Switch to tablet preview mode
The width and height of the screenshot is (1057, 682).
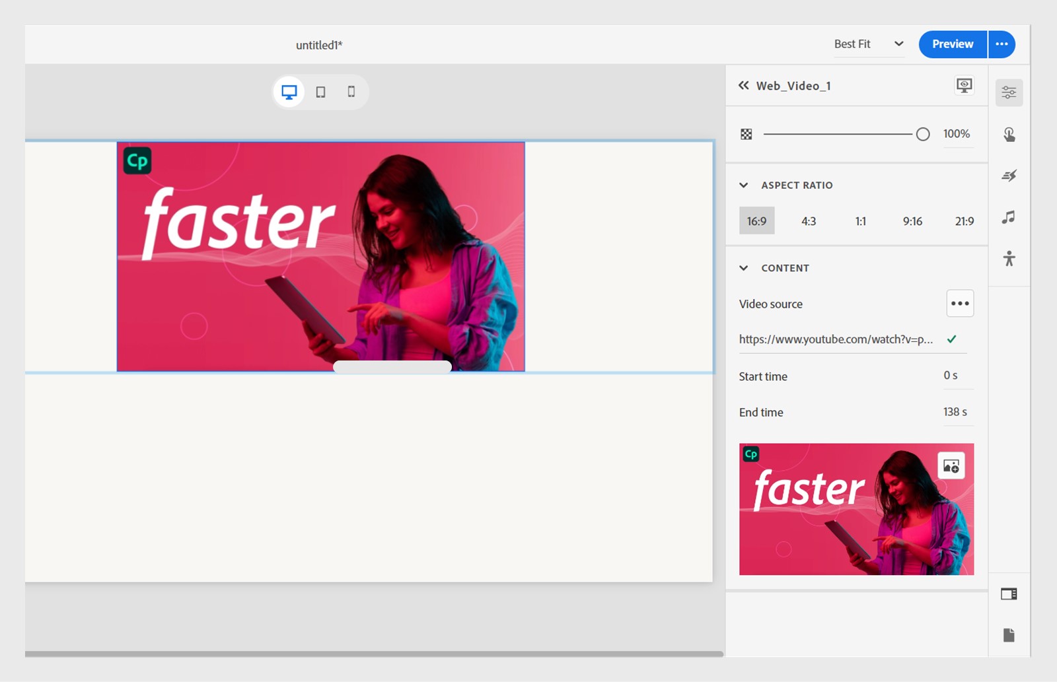coord(320,92)
